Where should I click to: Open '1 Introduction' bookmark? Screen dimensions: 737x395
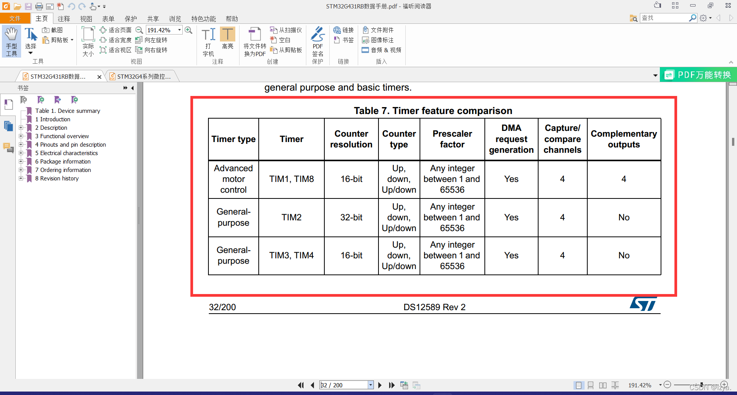click(x=53, y=119)
